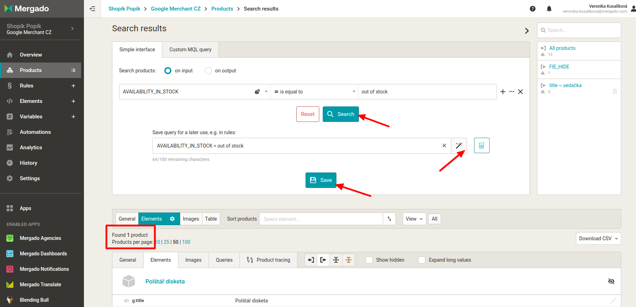Image resolution: width=636 pixels, height=307 pixels.
Task: Open the element selector AVAILABILITY_IN_STOCK dropdown
Action: pos(195,92)
